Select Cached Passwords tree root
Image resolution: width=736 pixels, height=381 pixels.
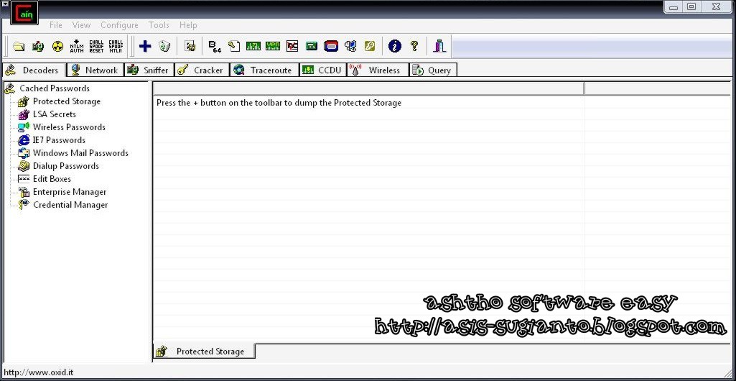click(55, 88)
